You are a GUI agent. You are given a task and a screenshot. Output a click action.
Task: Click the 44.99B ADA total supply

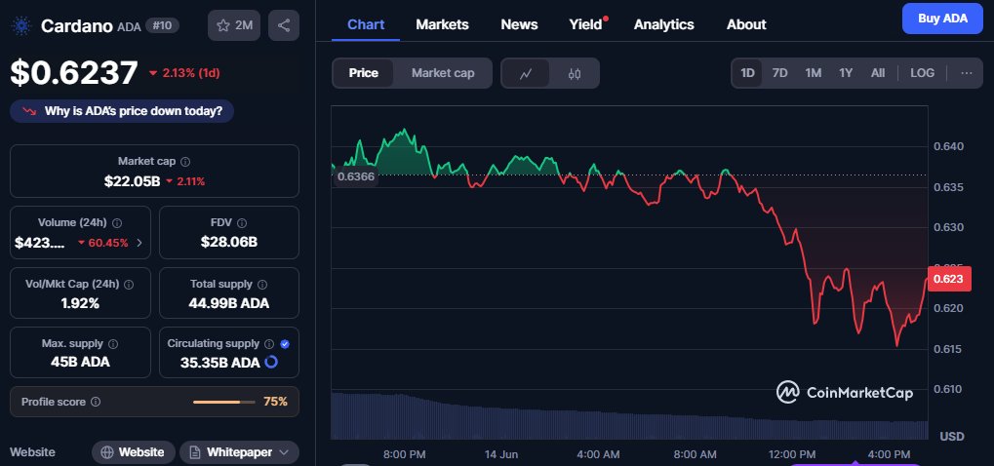229,303
